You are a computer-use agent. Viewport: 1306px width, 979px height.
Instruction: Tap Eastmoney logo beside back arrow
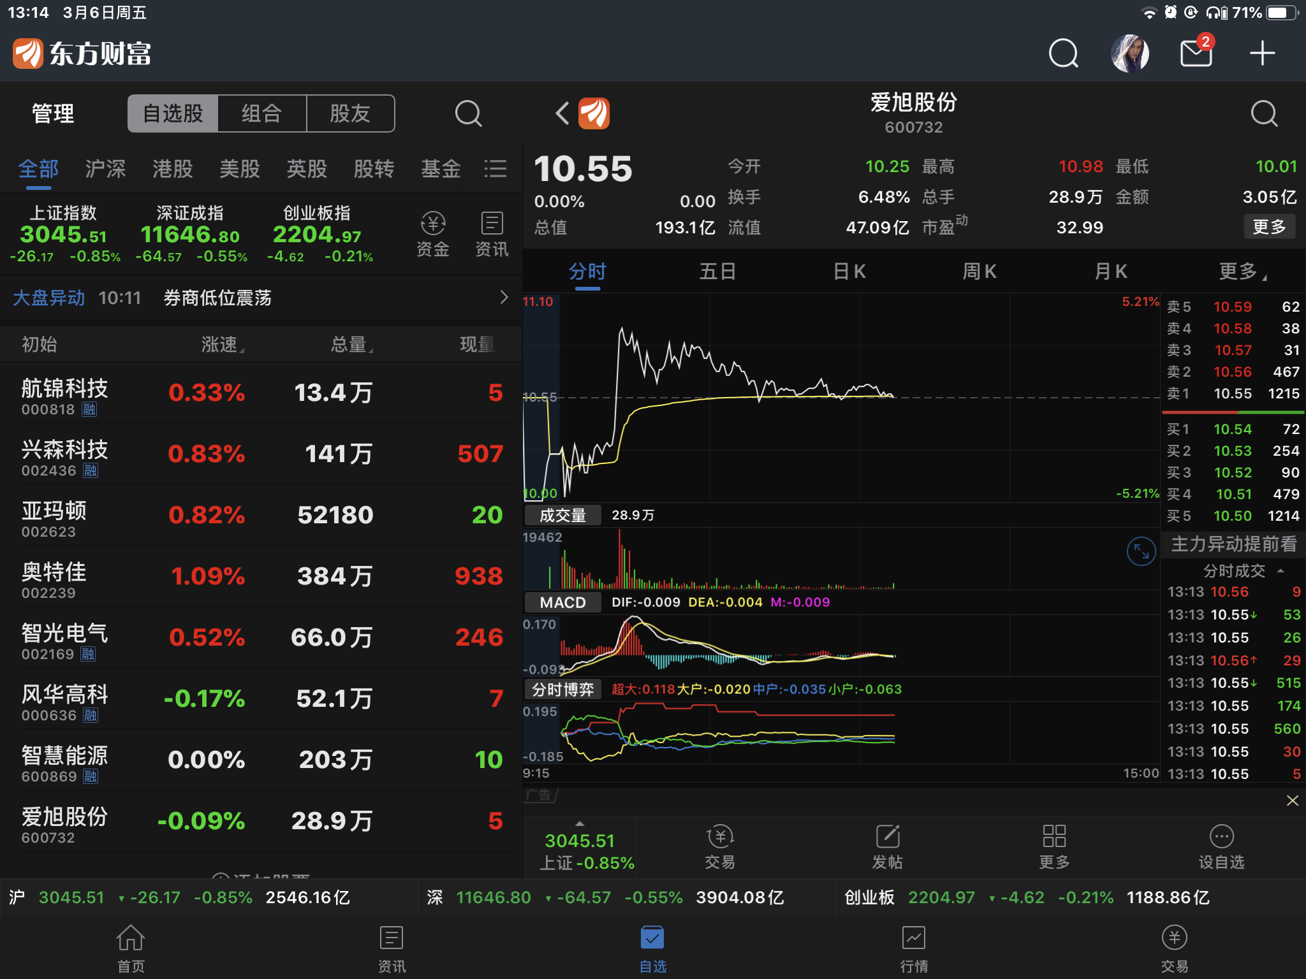594,113
